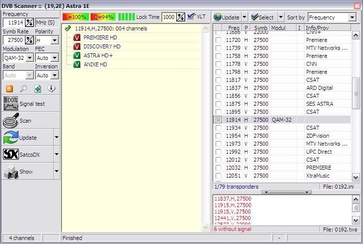The image size is (363, 244).
Task: Sort by the Freq column header
Action: [232, 28]
